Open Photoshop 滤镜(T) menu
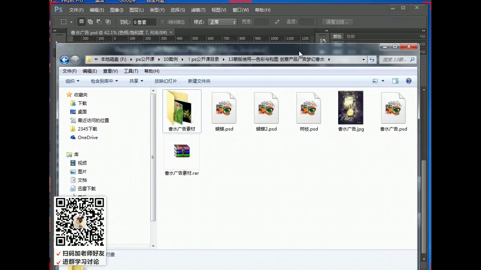The image size is (481, 270). 198,10
